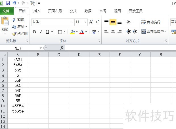
Task: Open the 页面布局 tab
Action: point(55,11)
